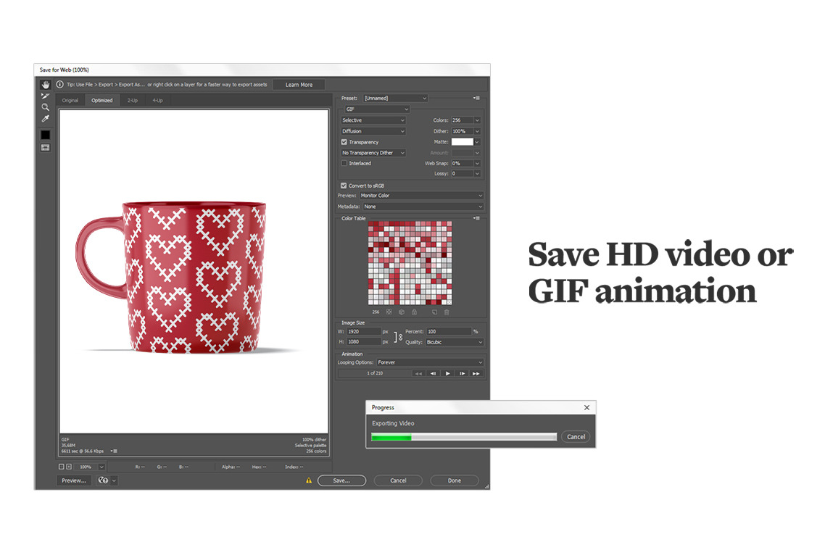Cancel the Exporting Video progress
This screenshot has height=550, width=825.
(576, 436)
